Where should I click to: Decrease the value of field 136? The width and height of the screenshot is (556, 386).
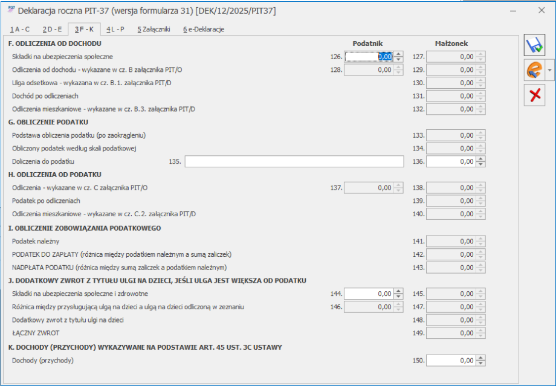(481, 164)
